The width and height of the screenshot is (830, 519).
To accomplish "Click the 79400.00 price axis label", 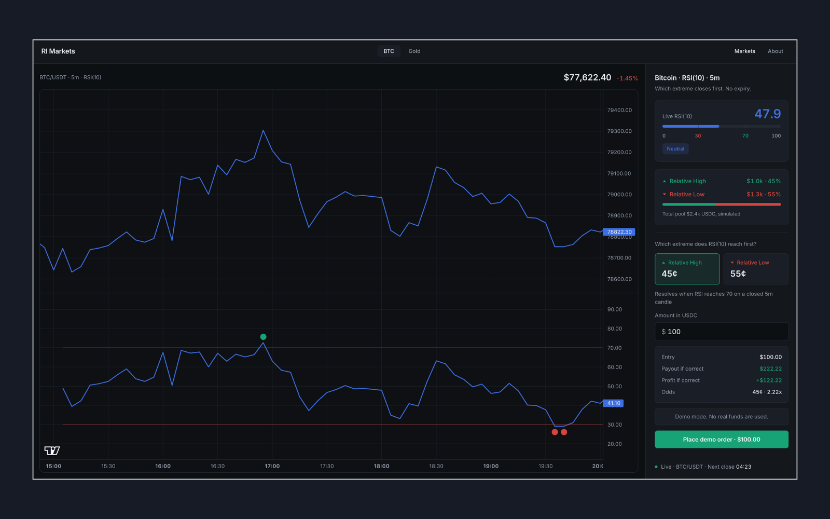I will [x=619, y=110].
